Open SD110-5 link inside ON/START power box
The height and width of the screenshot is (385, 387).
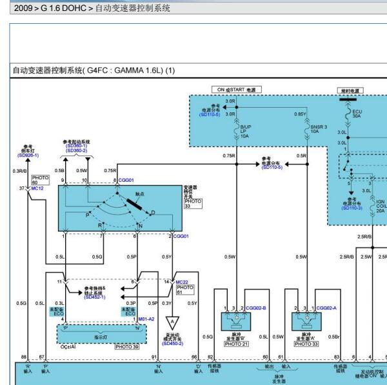[210, 115]
